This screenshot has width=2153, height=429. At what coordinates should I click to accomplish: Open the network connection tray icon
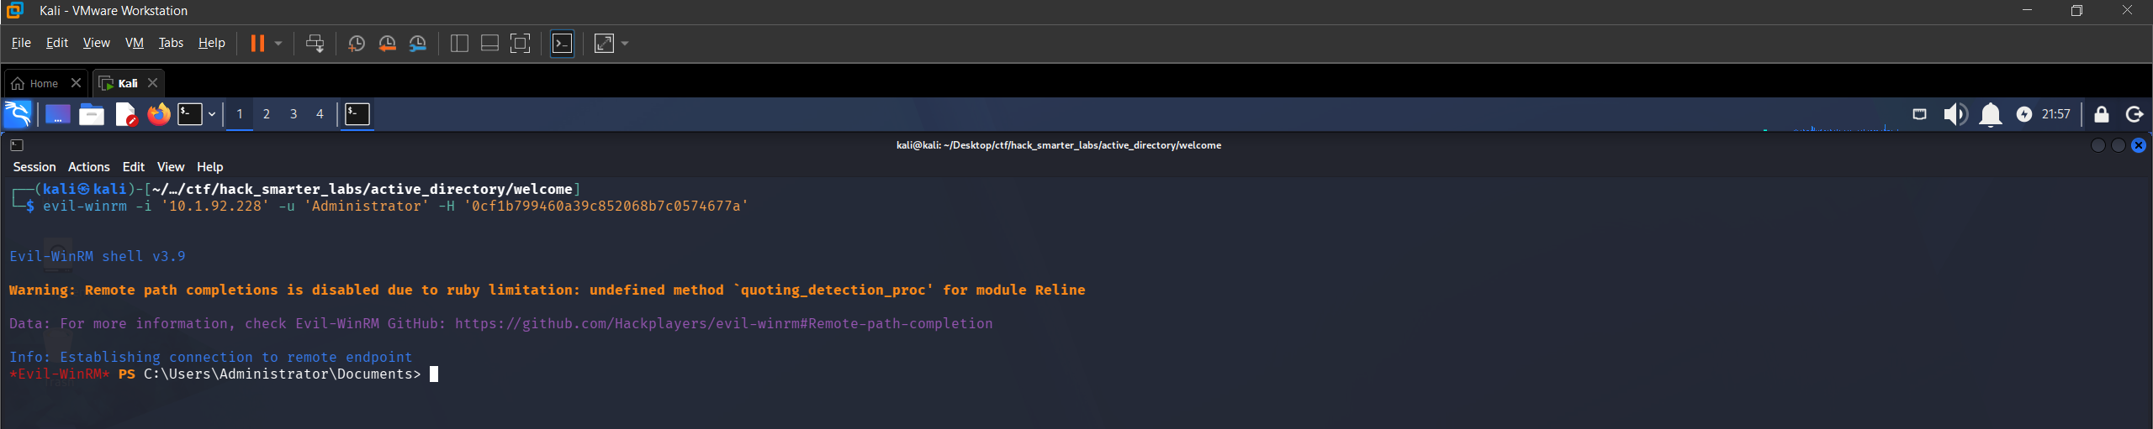(1919, 114)
